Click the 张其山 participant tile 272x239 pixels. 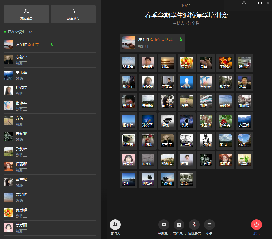coord(245,160)
